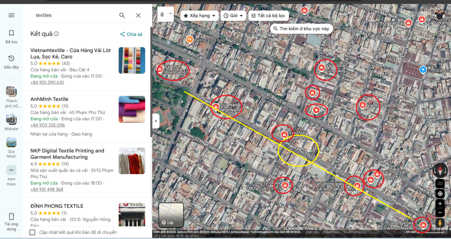Zoom in with the plus button
This screenshot has width=451, height=239.
[x=440, y=204]
